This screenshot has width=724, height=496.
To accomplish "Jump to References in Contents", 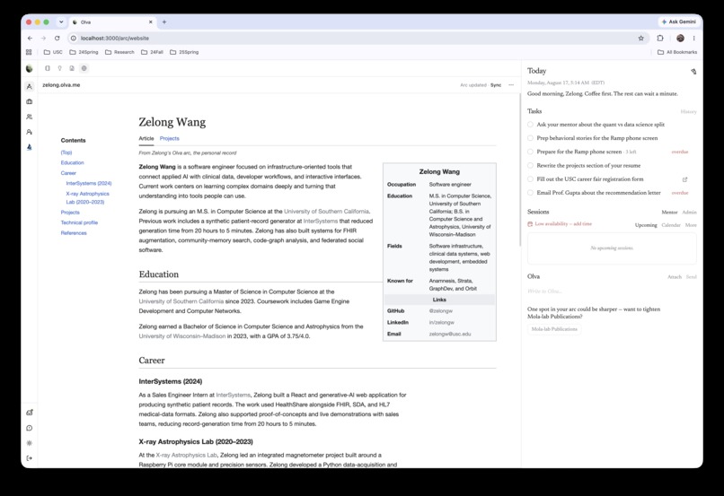I will 74,233.
